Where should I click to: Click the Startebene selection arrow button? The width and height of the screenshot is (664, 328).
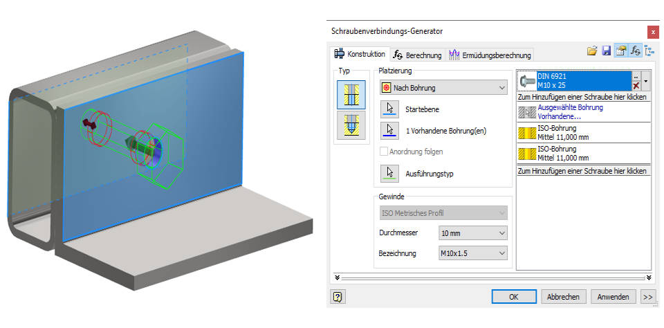coord(389,109)
